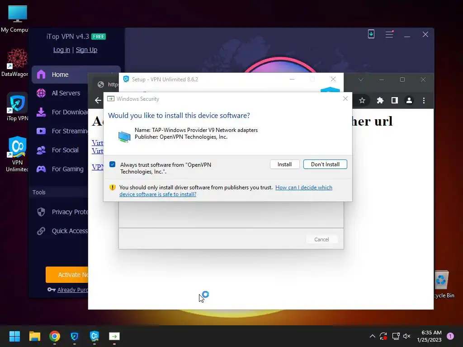The width and height of the screenshot is (463, 347).
Task: Switch to Chrome on the taskbar
Action: click(x=55, y=336)
